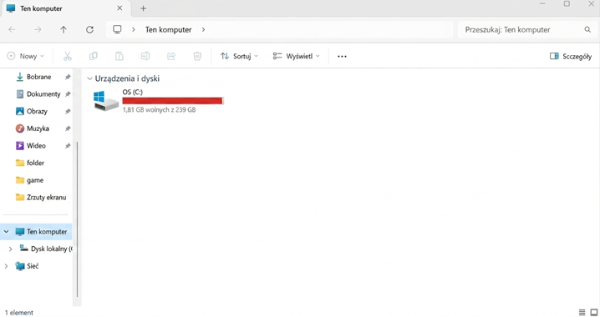This screenshot has height=317, width=600.
Task: Switch to large thumbnails view icon
Action: pyautogui.click(x=594, y=312)
